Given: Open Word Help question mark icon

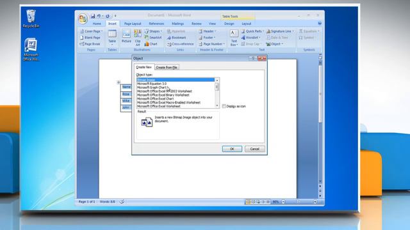Looking at the screenshot, I should pyautogui.click(x=320, y=24).
